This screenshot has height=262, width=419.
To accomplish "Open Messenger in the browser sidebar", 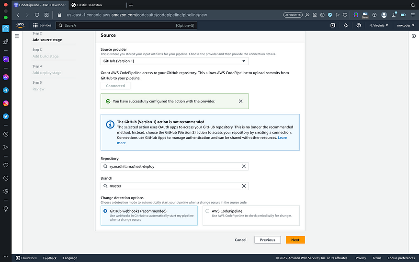I will pos(6,77).
